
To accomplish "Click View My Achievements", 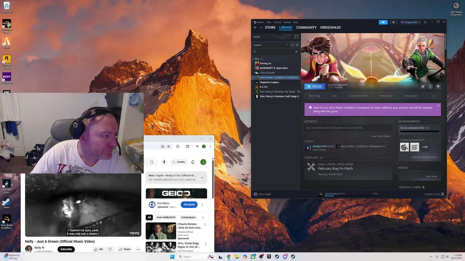I will click(x=424, y=157).
